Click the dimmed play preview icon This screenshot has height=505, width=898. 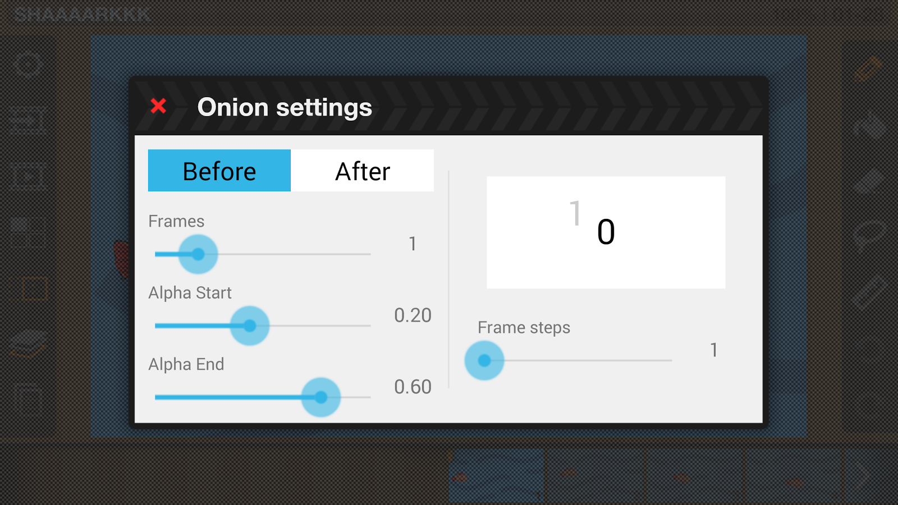point(28,177)
